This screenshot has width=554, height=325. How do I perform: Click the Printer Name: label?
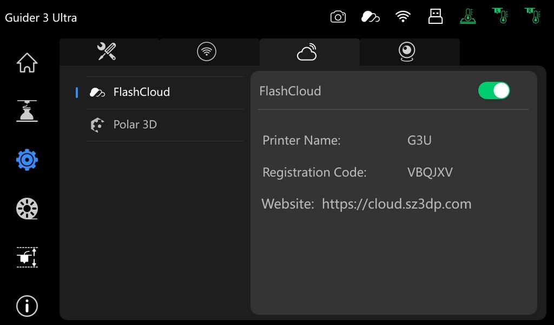coord(301,140)
